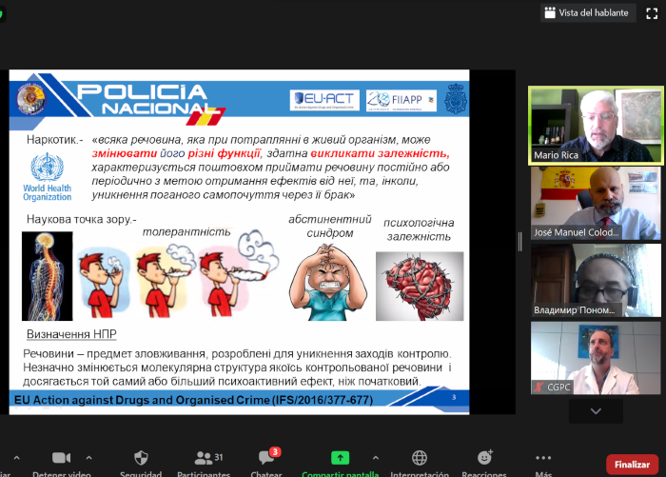Select José Manuel Colod... video thumbnail
The width and height of the screenshot is (666, 477).
pos(596,203)
